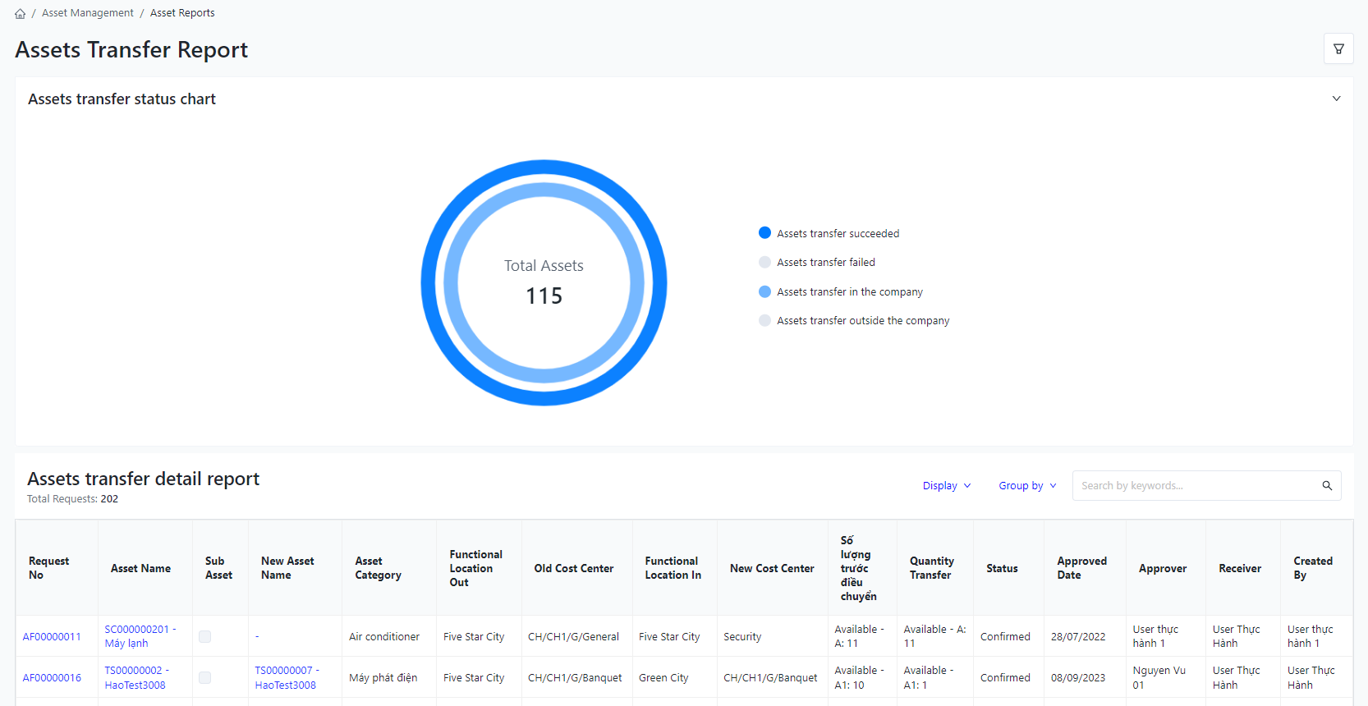Open the Group by dropdown
The image size is (1368, 706).
[x=1026, y=486]
